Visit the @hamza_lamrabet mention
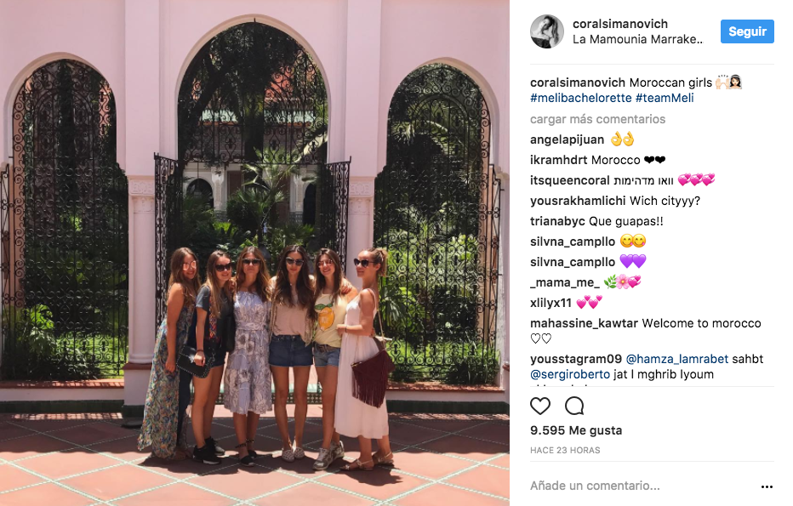The width and height of the screenshot is (793, 506). [677, 359]
